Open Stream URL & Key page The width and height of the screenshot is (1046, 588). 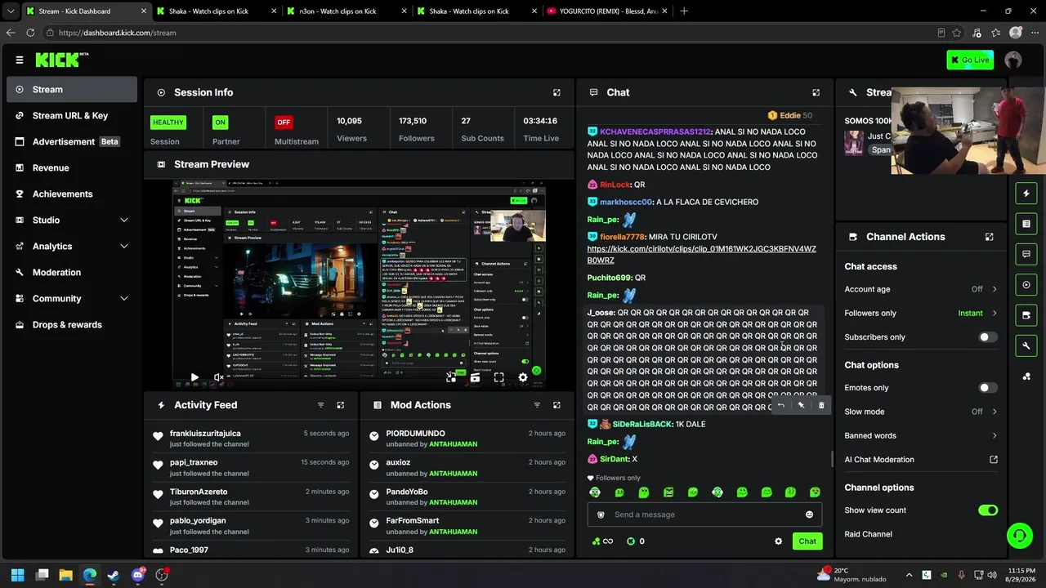[x=72, y=116]
